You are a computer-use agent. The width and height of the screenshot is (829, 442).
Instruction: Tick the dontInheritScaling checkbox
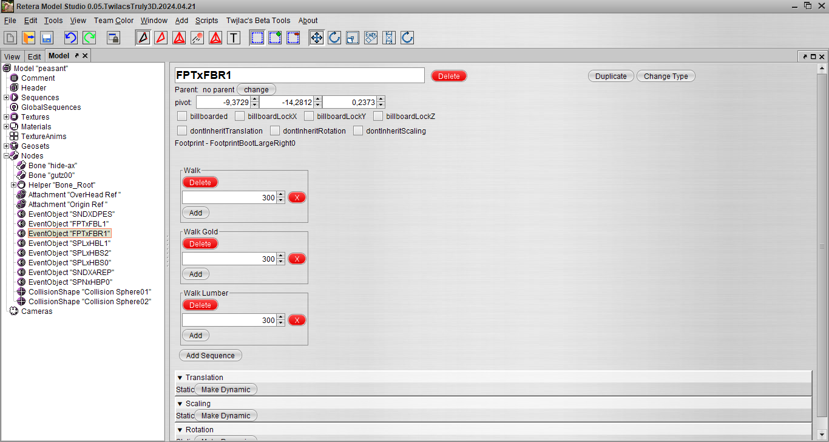tap(358, 131)
